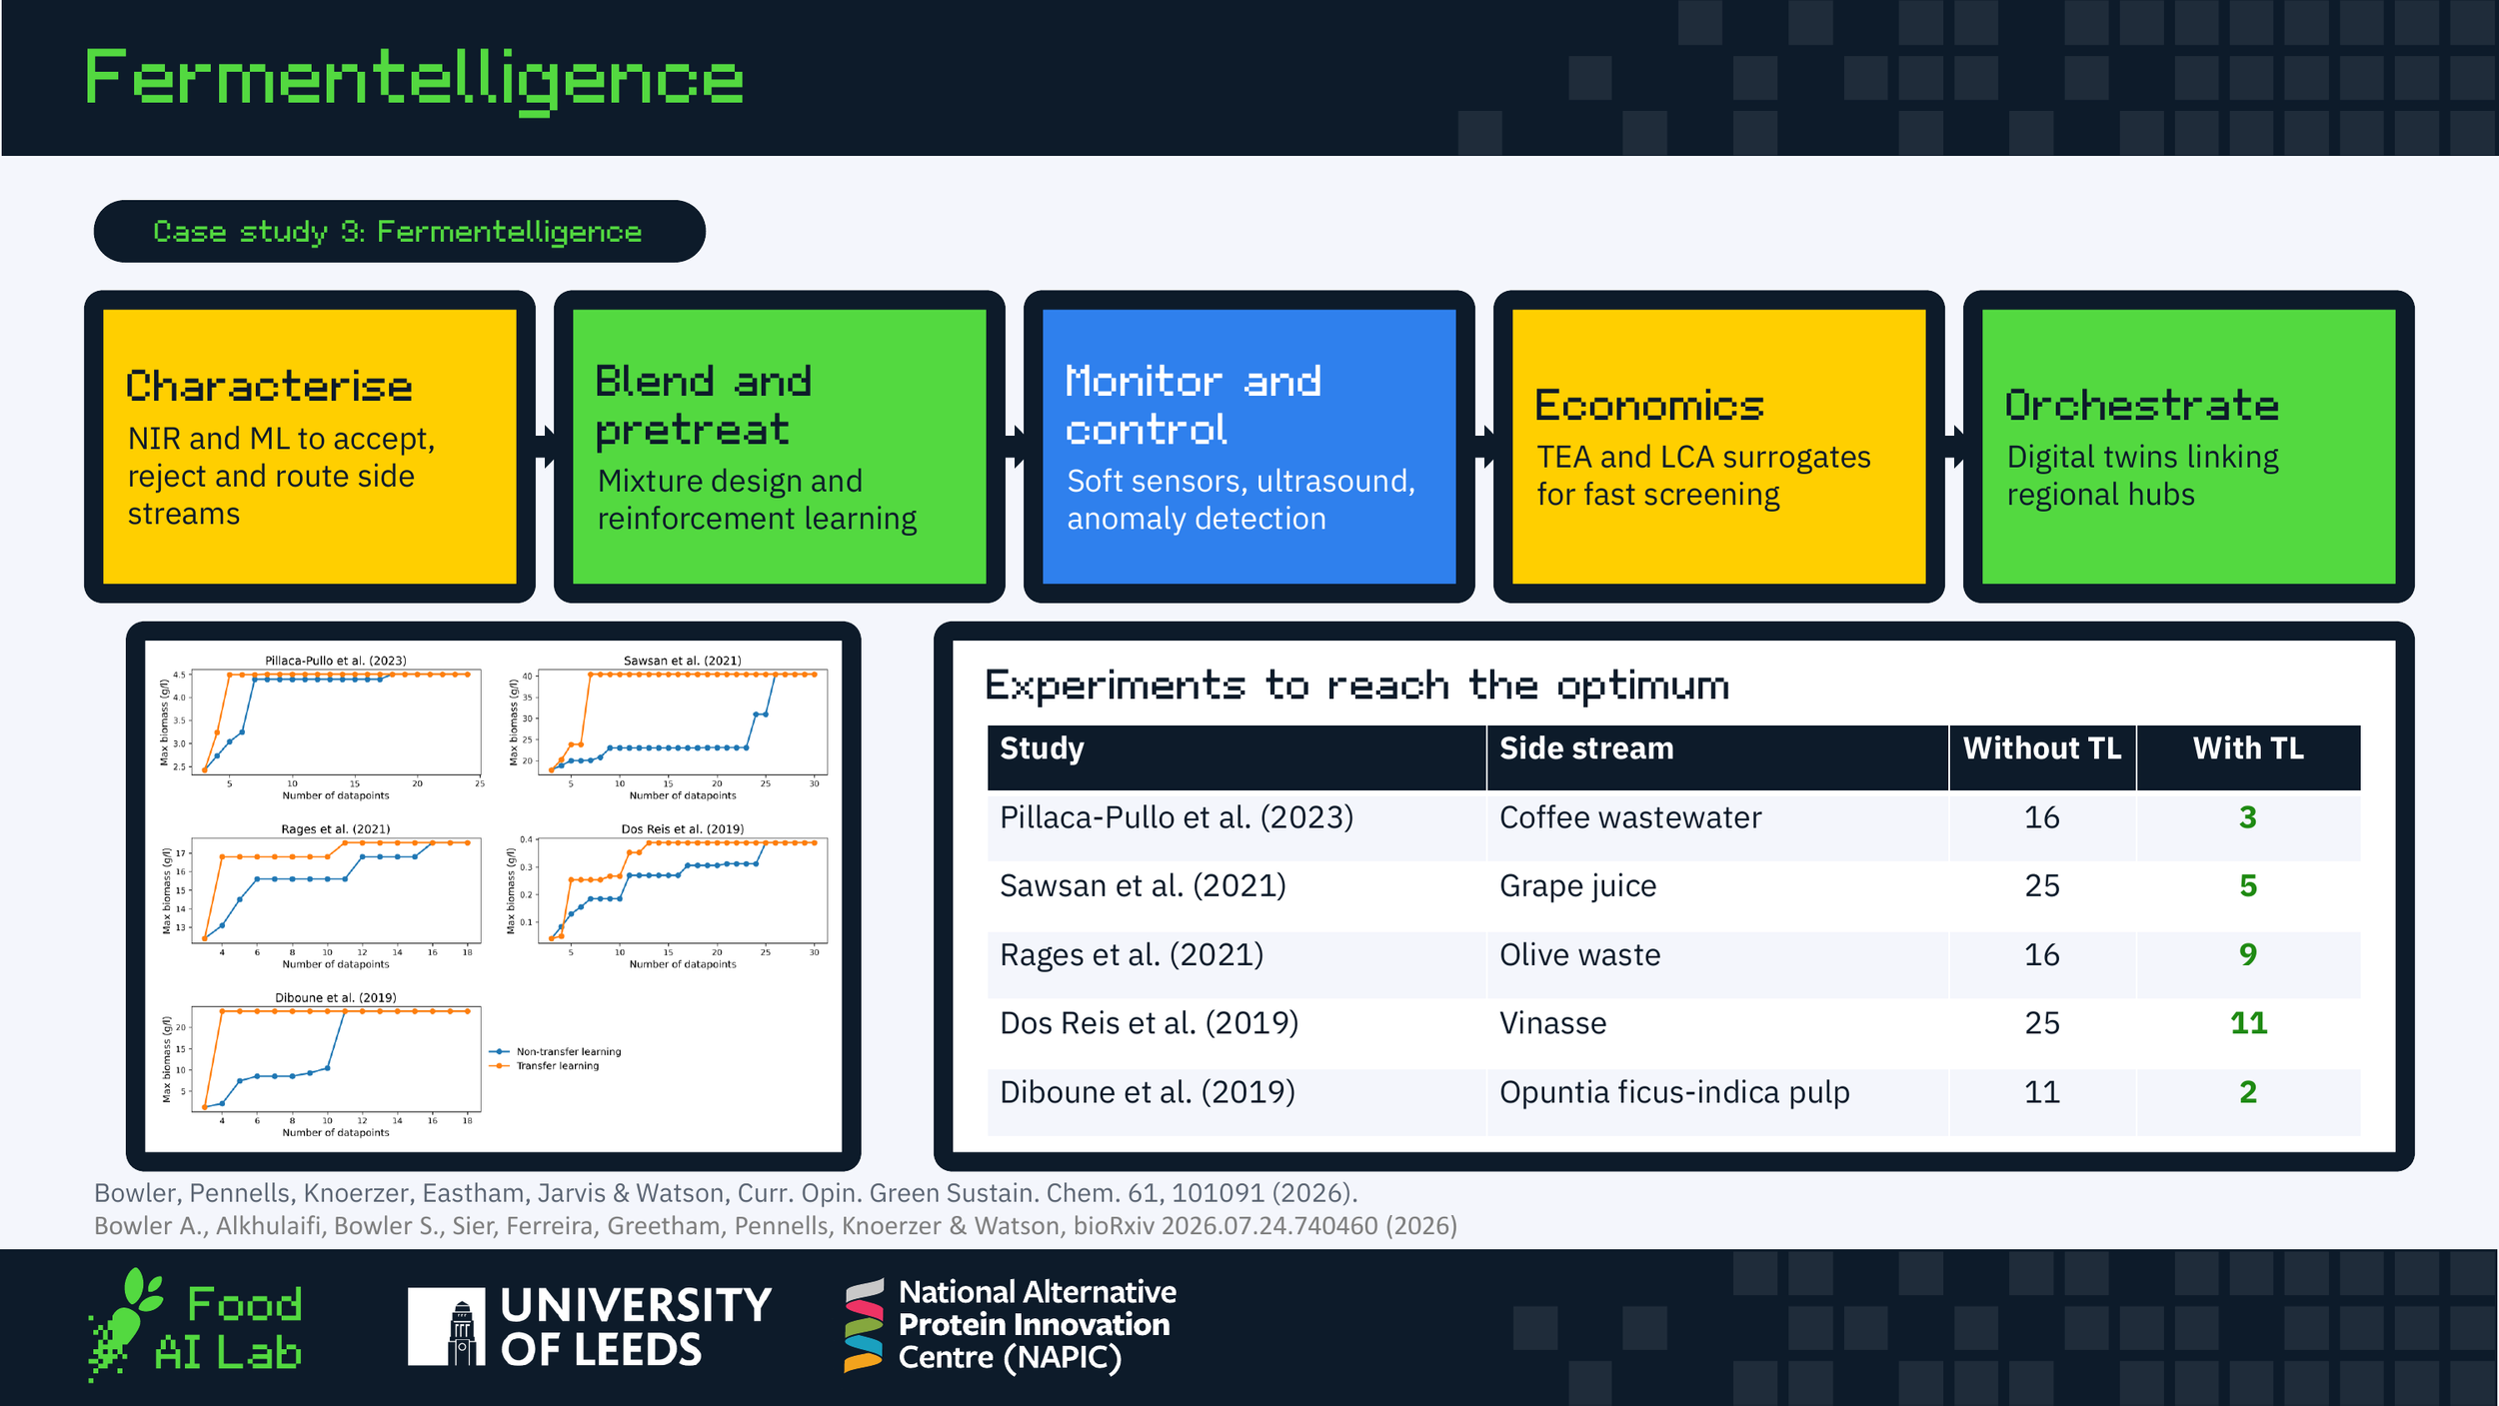This screenshot has width=2499, height=1406.
Task: Click the Vinasse cell
Action: click(1717, 1032)
